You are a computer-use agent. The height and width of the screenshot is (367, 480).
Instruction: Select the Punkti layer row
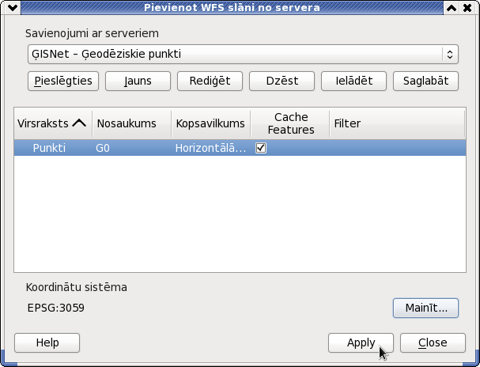[240, 148]
